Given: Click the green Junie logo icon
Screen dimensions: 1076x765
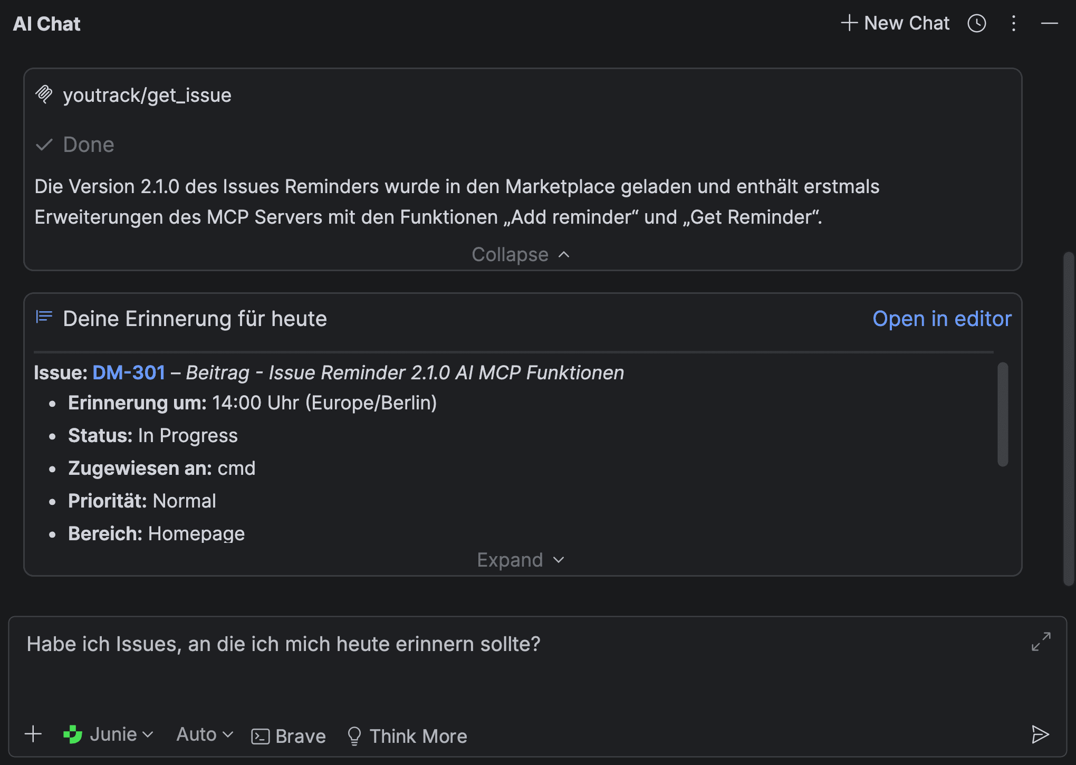Looking at the screenshot, I should coord(73,734).
